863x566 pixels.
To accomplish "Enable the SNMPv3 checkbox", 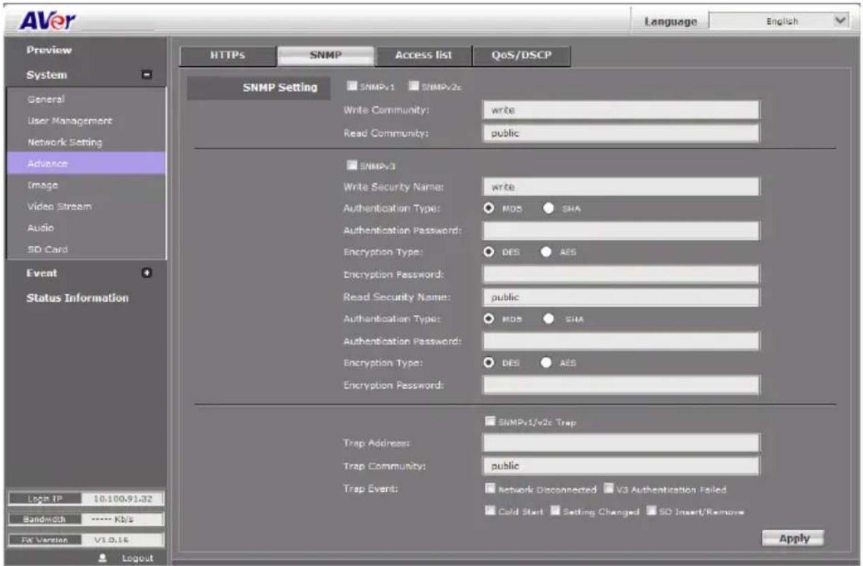I will click(351, 164).
